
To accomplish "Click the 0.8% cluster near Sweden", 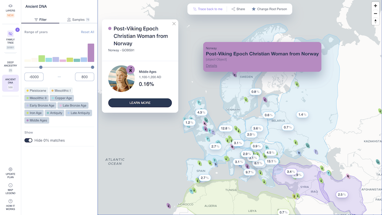I will 255,92.
